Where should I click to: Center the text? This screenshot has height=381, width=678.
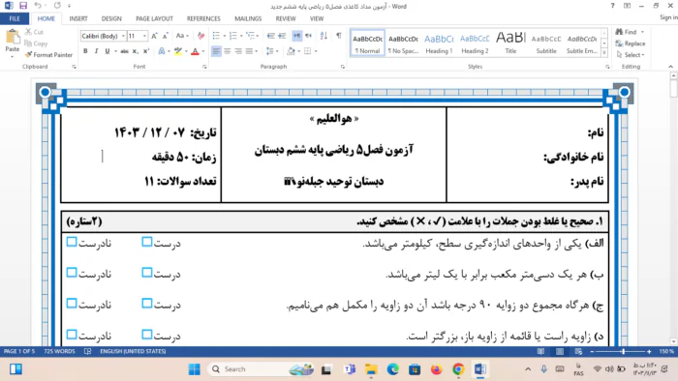[x=228, y=51]
